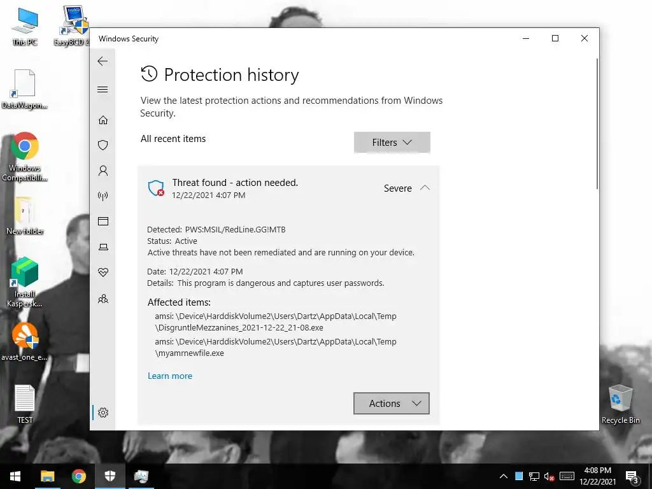Click the Severe severity label
Image resolution: width=652 pixels, height=489 pixels.
[397, 188]
